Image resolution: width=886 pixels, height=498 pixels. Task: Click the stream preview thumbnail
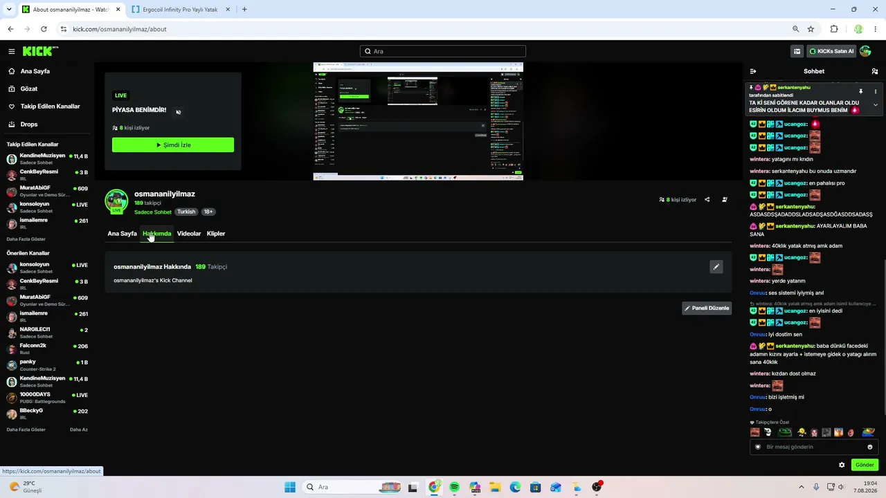point(418,122)
